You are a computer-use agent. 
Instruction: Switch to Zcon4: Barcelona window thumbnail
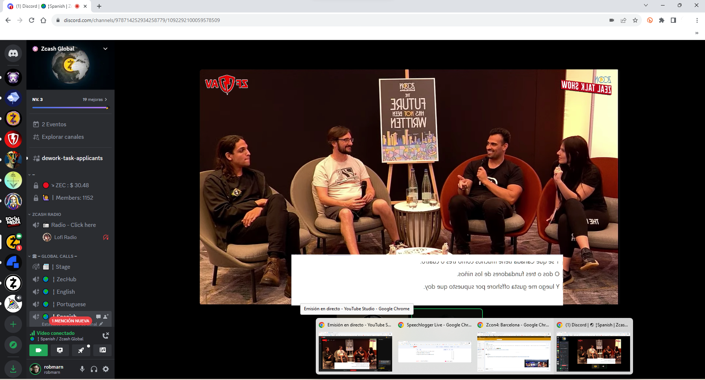514,346
